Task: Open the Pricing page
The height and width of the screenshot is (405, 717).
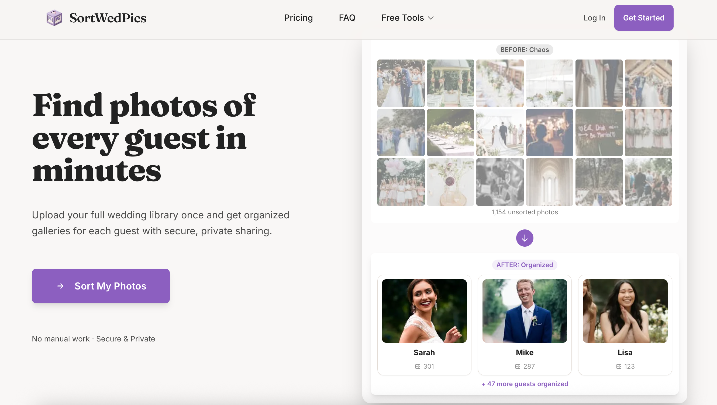Action: pos(298,18)
